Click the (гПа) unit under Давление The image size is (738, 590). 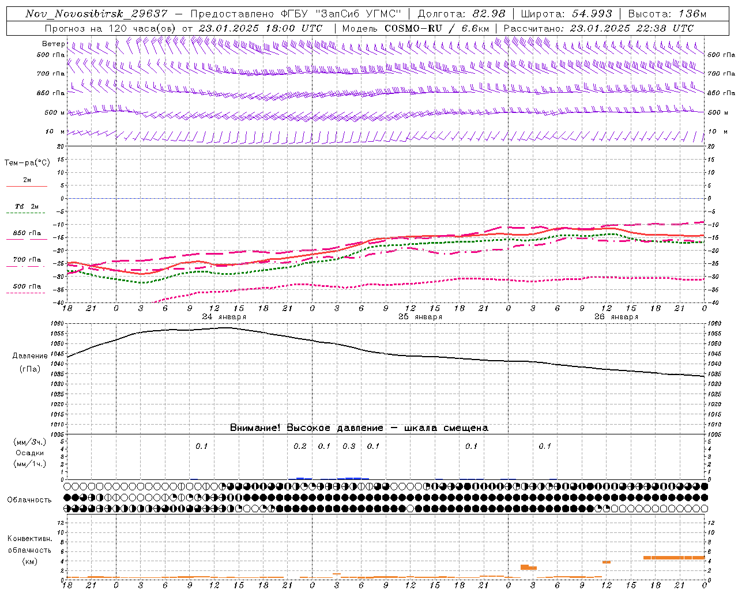pos(30,369)
